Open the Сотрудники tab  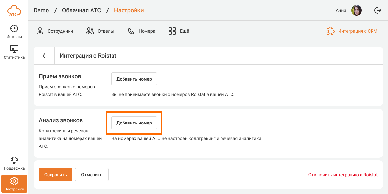(x=55, y=31)
